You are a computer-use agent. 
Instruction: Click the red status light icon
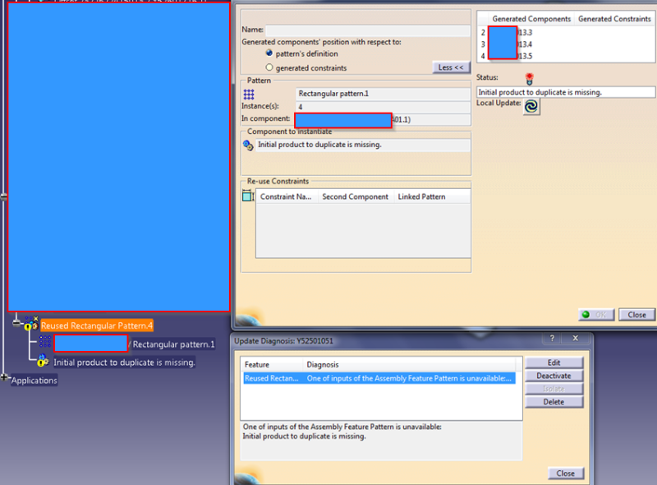tap(529, 78)
